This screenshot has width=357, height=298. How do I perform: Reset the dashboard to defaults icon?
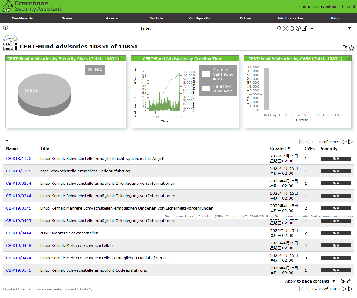[352, 48]
